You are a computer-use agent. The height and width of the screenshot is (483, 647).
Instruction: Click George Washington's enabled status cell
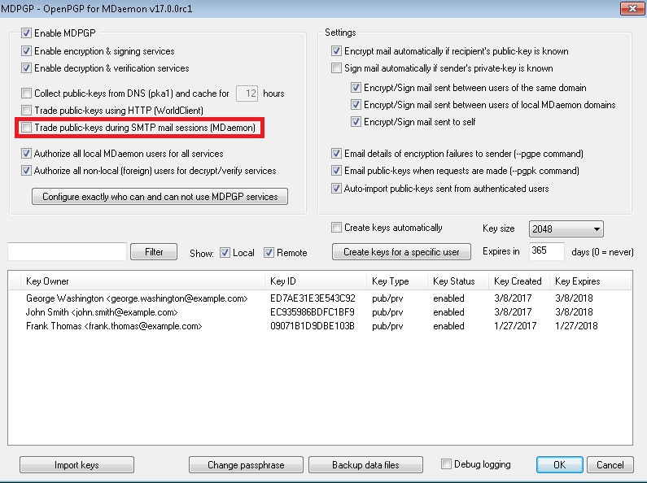448,298
